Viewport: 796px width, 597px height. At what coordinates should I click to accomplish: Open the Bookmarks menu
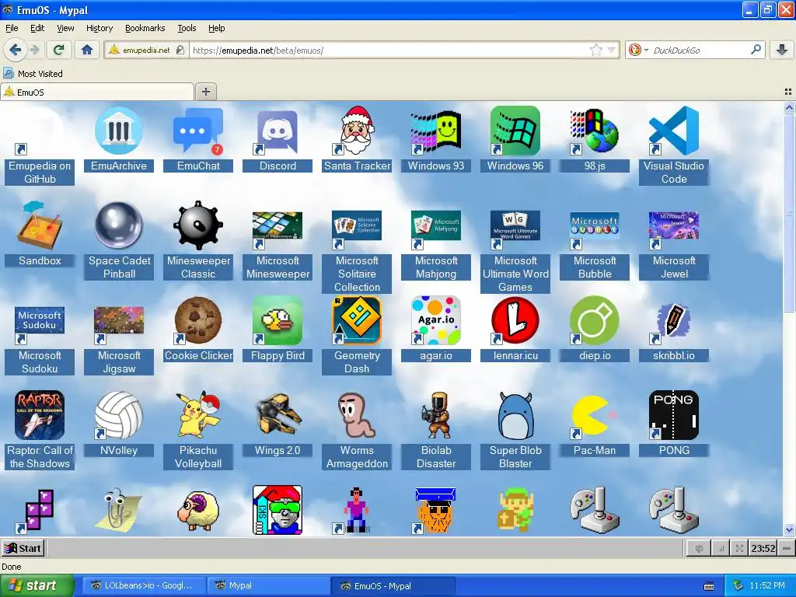point(145,28)
